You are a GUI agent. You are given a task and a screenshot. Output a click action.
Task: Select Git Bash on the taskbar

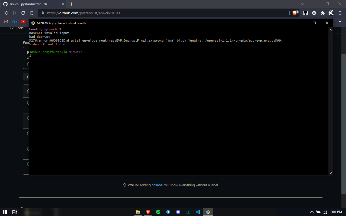coord(208,212)
